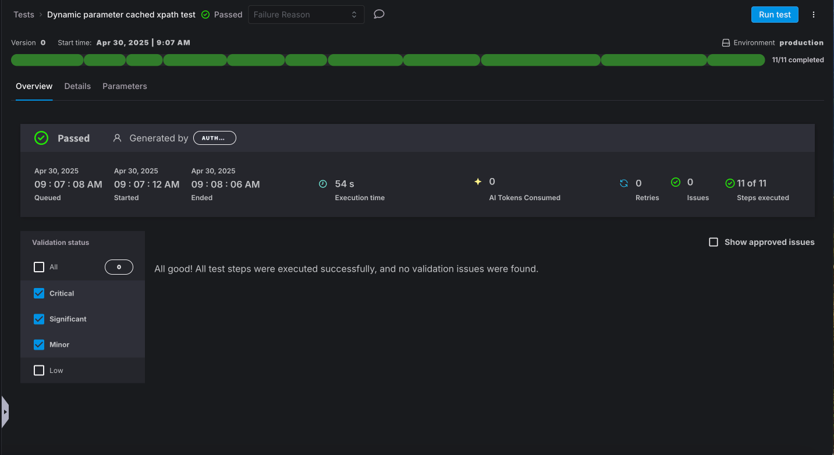This screenshot has width=834, height=455.
Task: Open the comment speech bubble icon
Action: pos(379,15)
